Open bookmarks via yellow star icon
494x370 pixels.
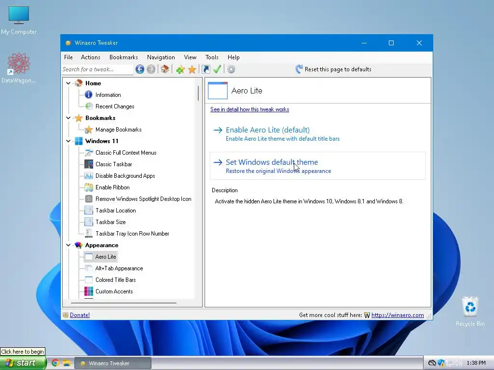192,69
